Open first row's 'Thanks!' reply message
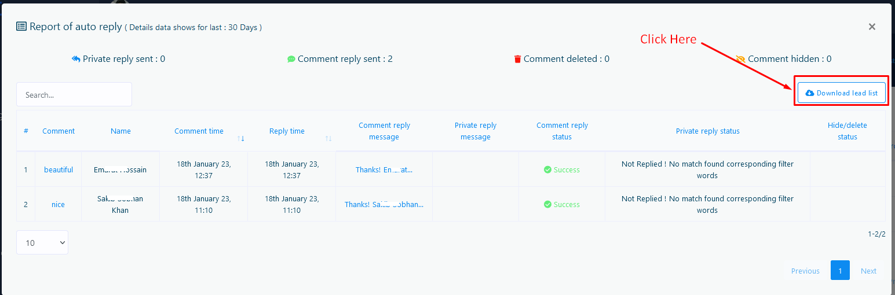This screenshot has width=895, height=295. 384,170
